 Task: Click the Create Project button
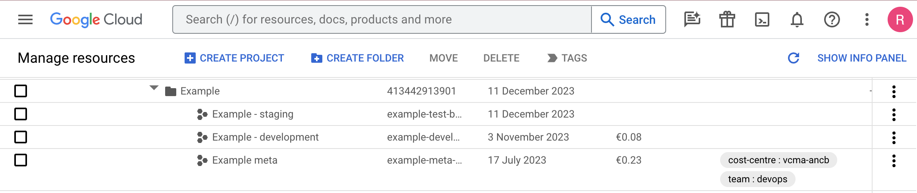[x=234, y=58]
